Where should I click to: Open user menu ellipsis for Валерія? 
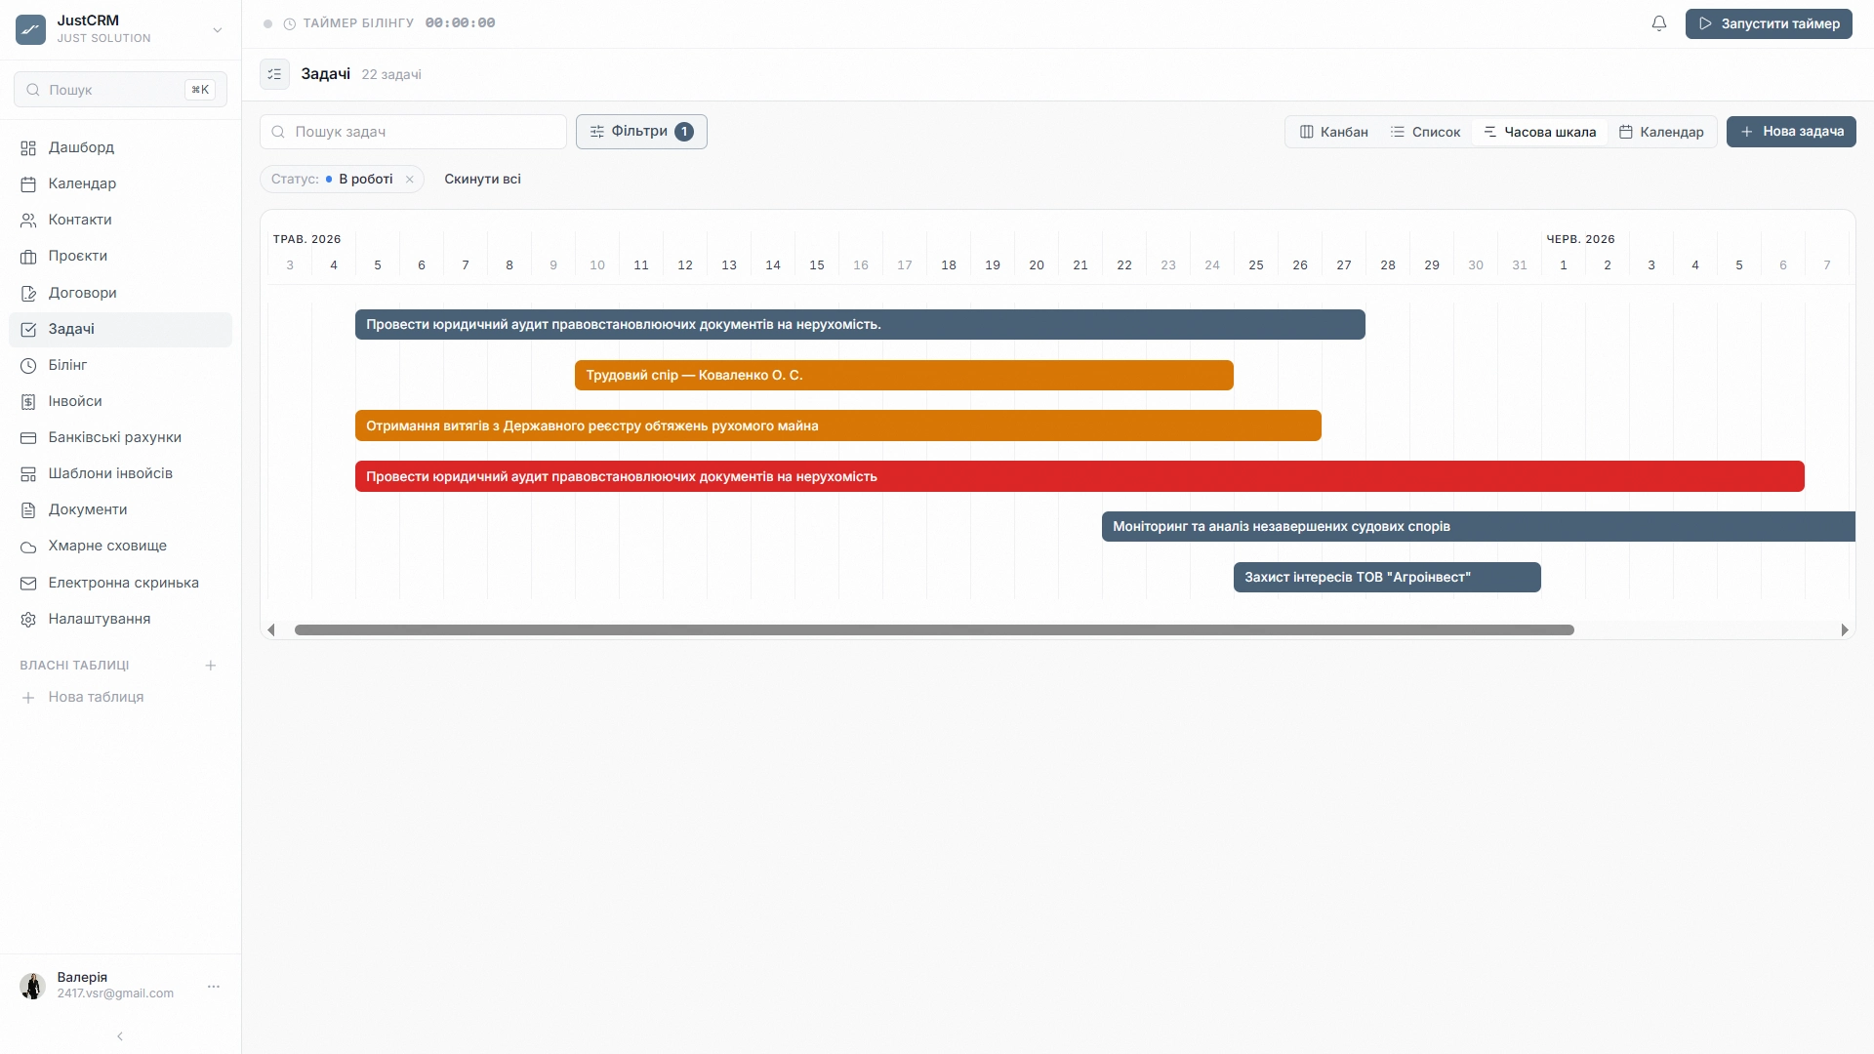point(214,987)
